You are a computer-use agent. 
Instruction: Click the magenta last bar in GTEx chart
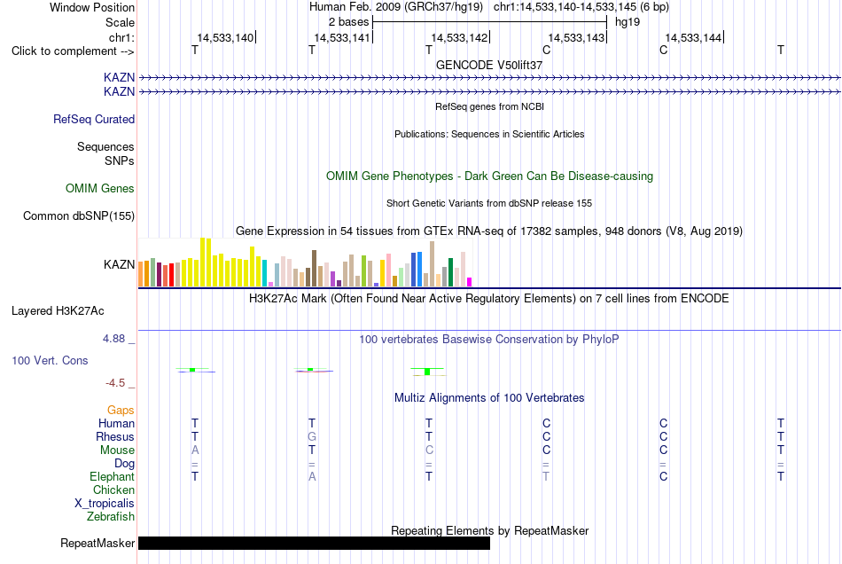[470, 282]
